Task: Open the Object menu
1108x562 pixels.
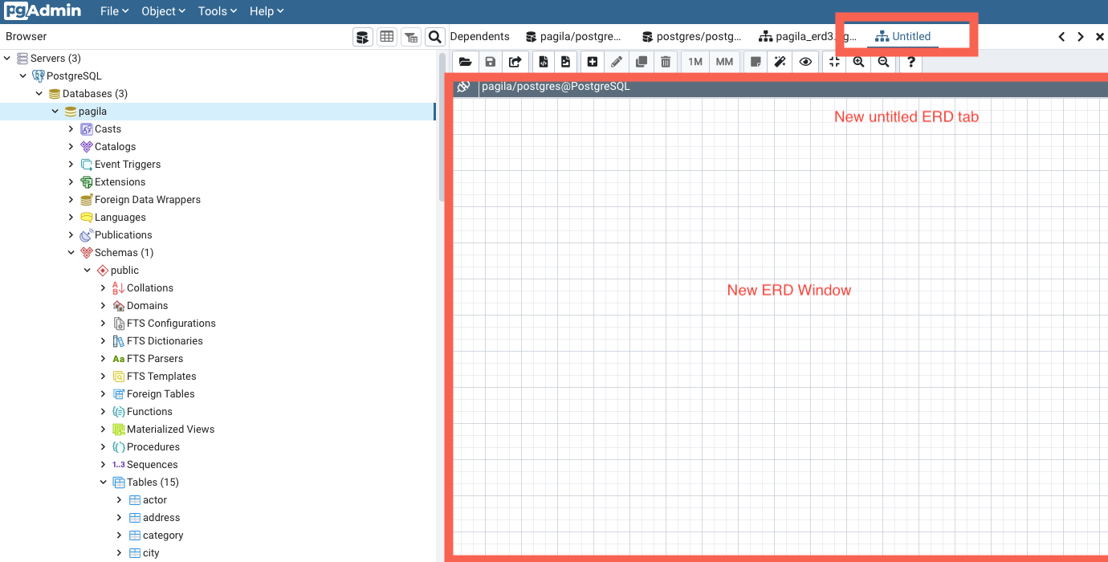Action: click(163, 10)
